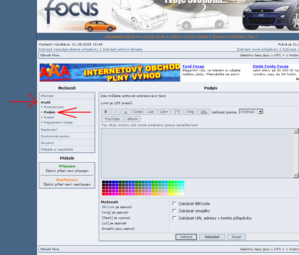The height and width of the screenshot is (255, 299).
Task: Pick the black swatch in color palette
Action: 104,182
